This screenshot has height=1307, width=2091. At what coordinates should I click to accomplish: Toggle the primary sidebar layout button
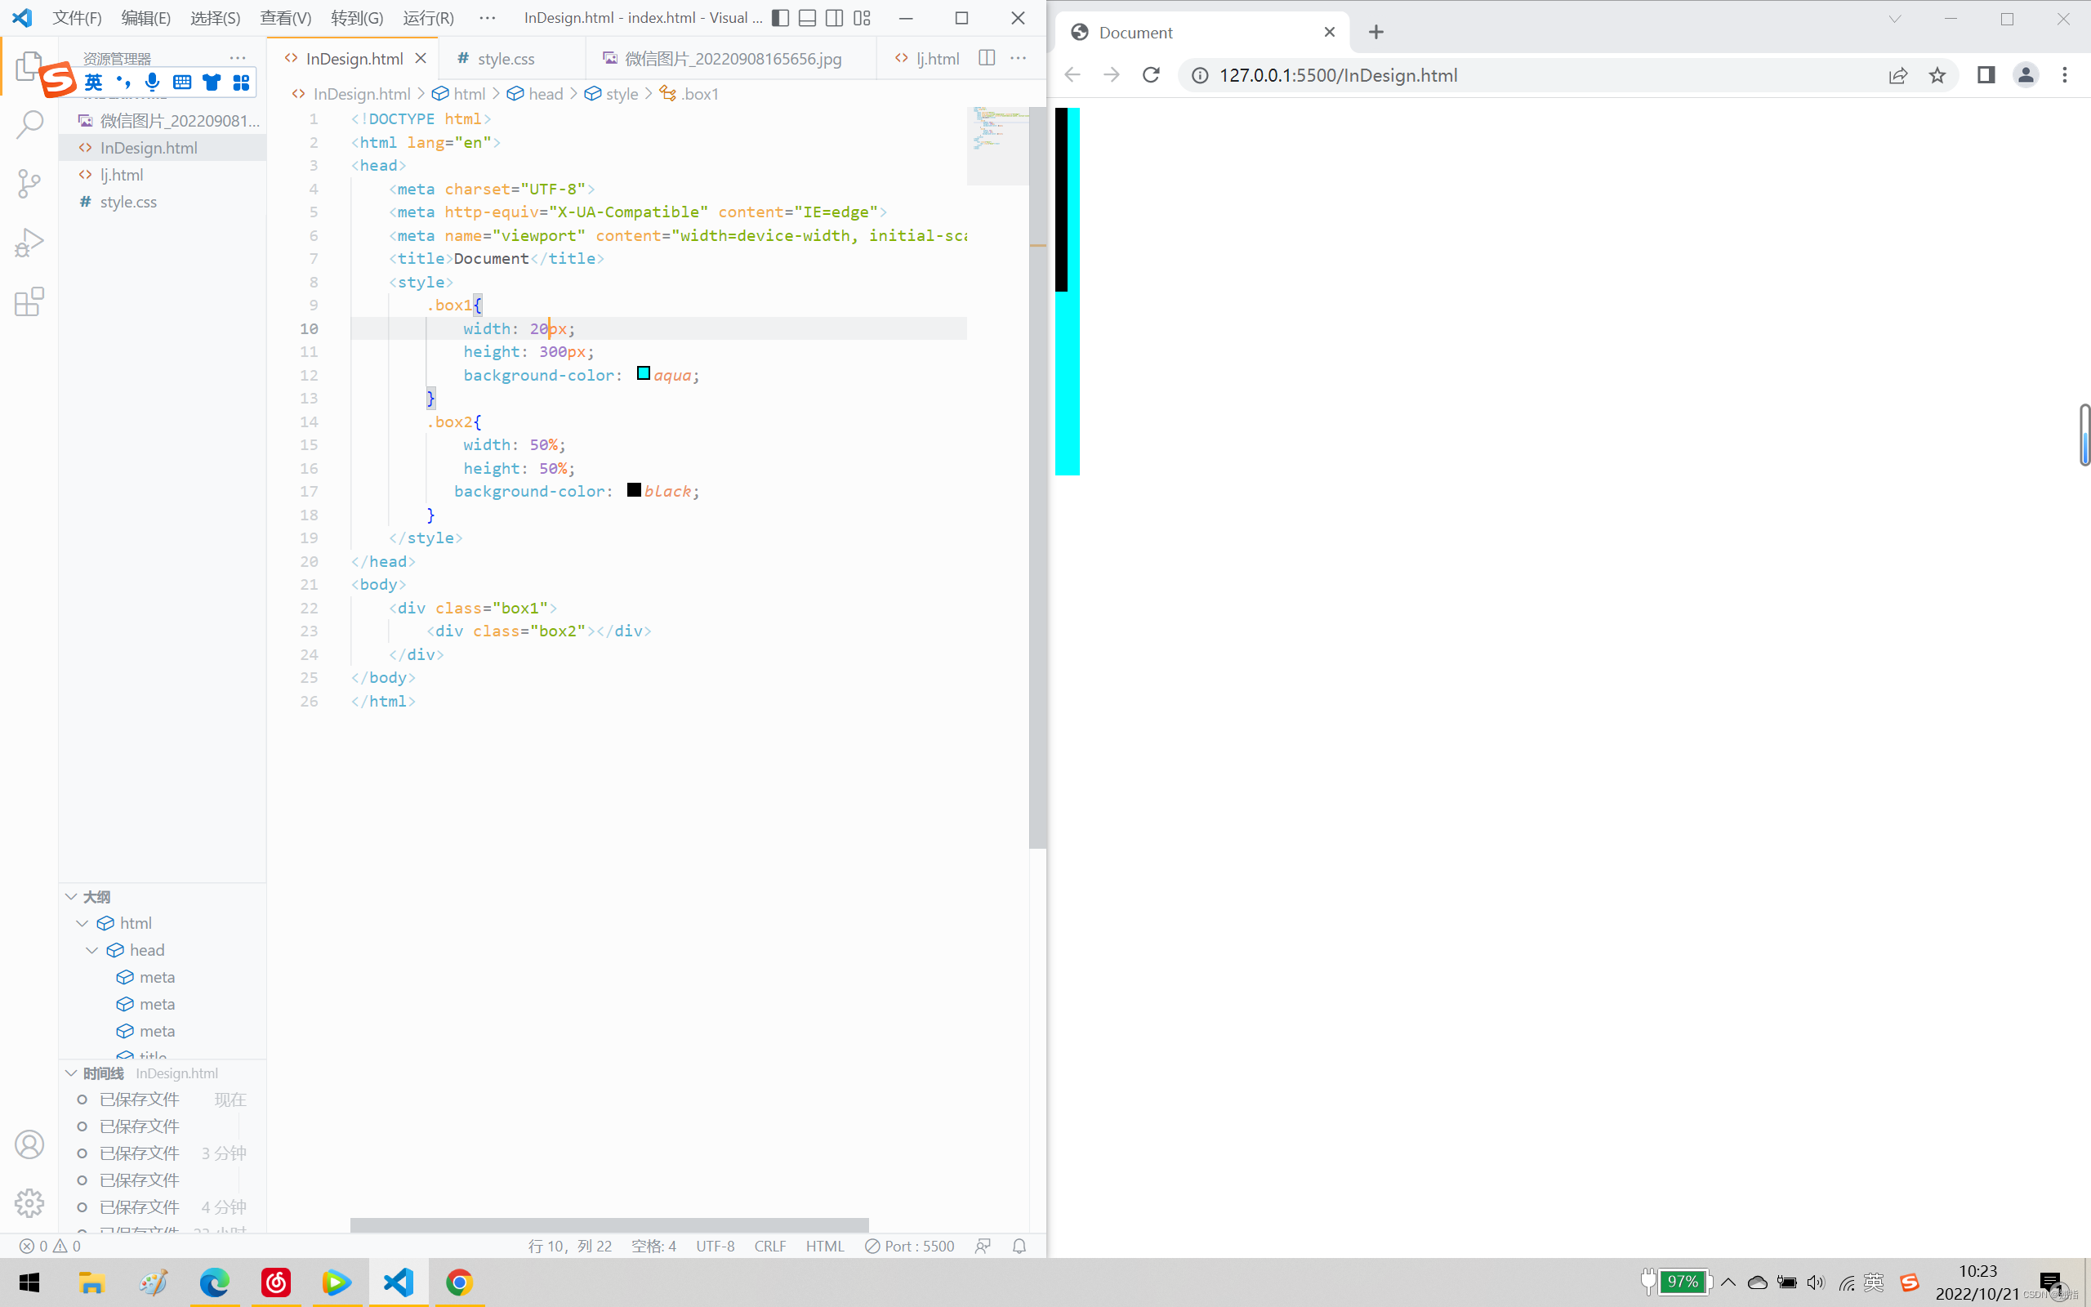pyautogui.click(x=780, y=18)
